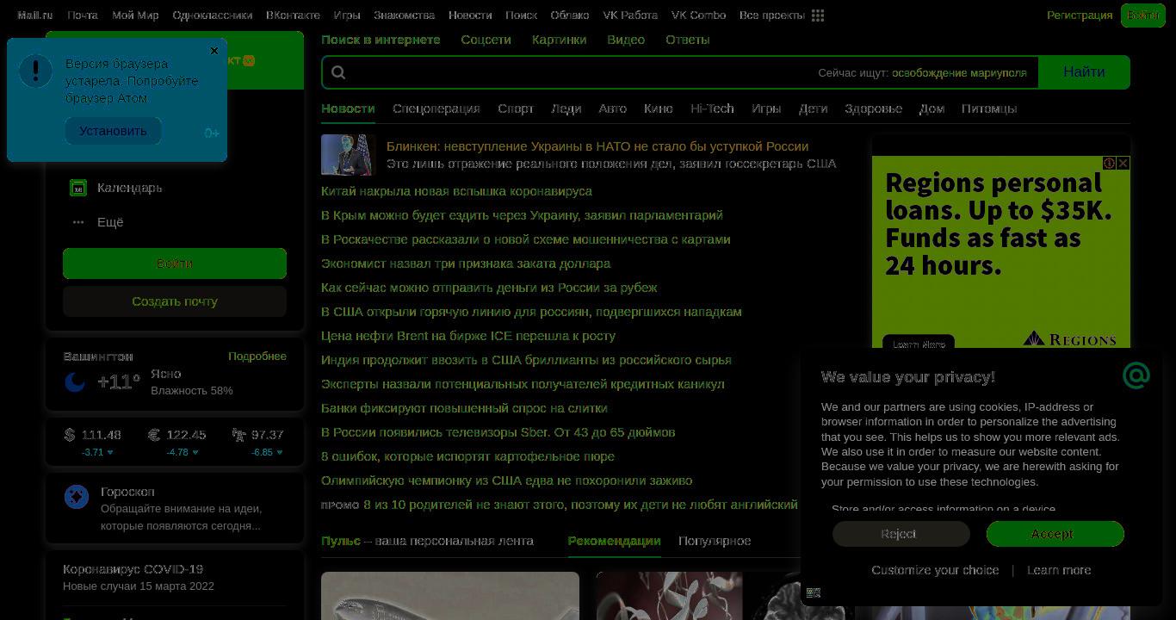Open Облако in the top navigation
1176x620 pixels.
click(570, 15)
